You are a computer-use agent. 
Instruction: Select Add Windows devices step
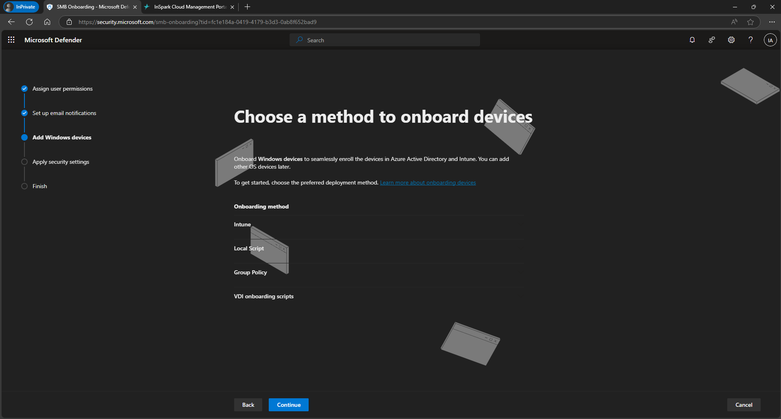coord(62,137)
